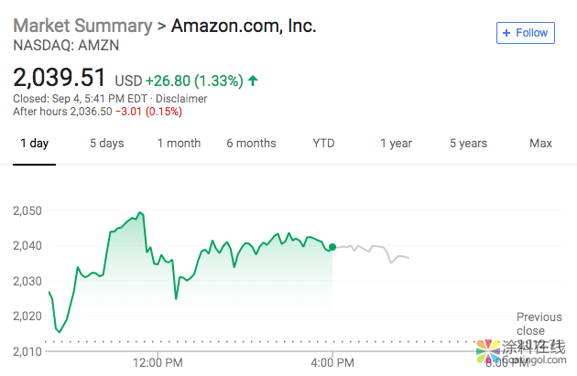This screenshot has width=577, height=376.
Task: Click the Amazon.com, Inc. title
Action: (x=245, y=26)
